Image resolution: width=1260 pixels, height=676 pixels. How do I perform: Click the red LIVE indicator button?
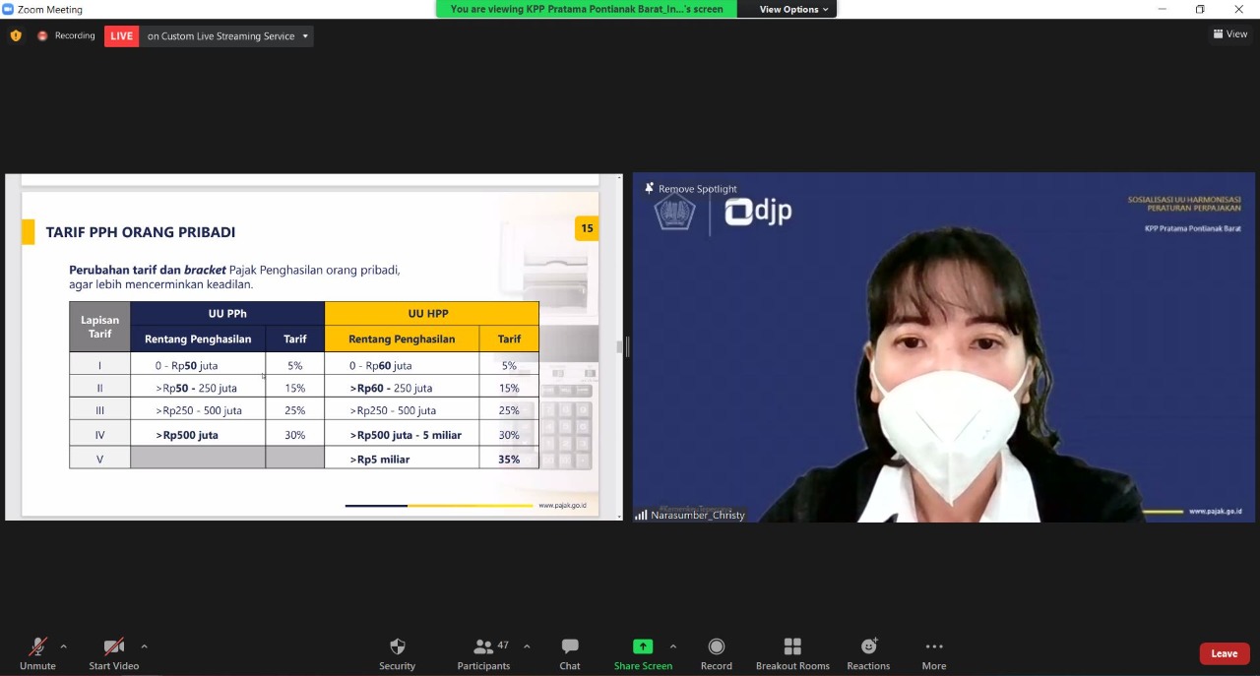[x=121, y=36]
